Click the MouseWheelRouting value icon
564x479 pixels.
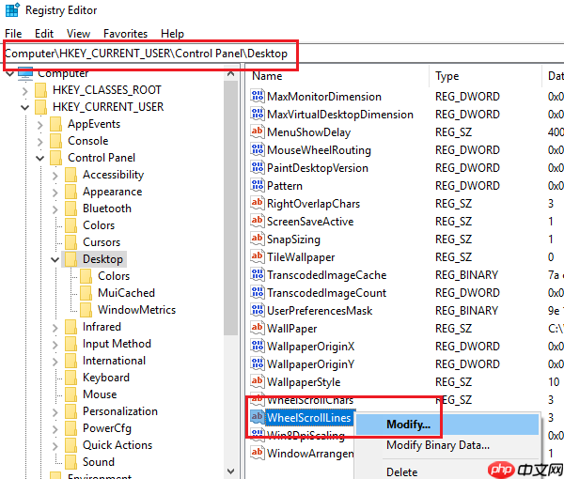tap(258, 149)
